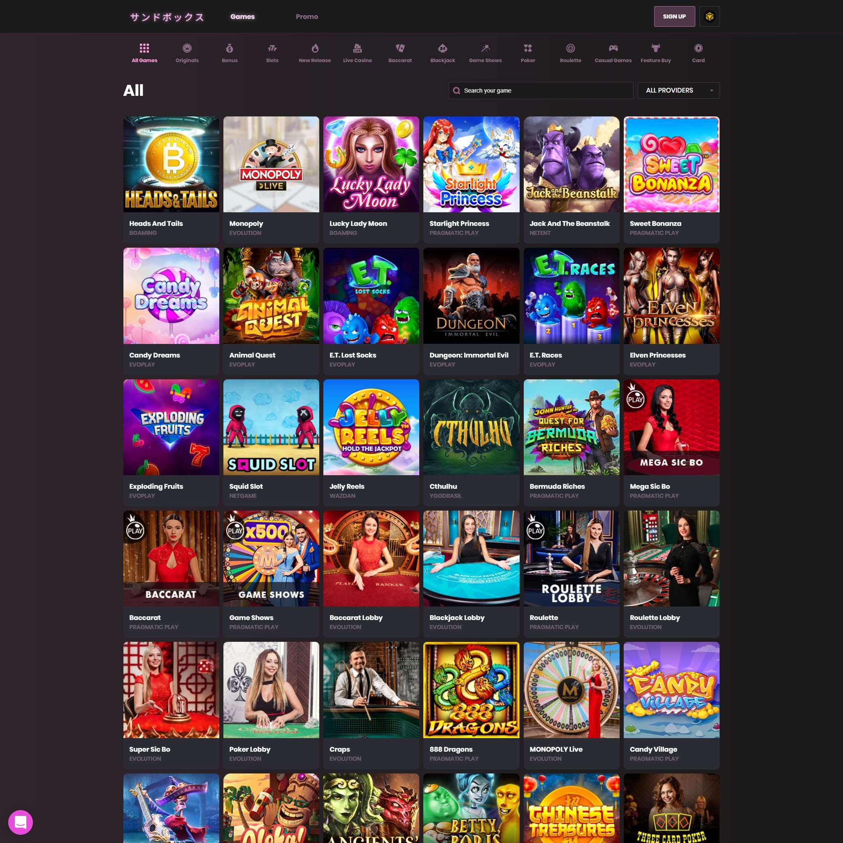Focus the Search your game field
Image resolution: width=843 pixels, height=843 pixels.
(541, 91)
